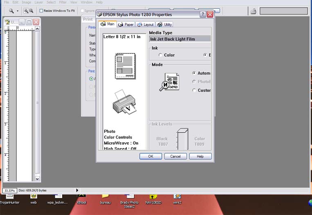Select Automatic mode radio button
This screenshot has width=312, height=215.
[194, 73]
